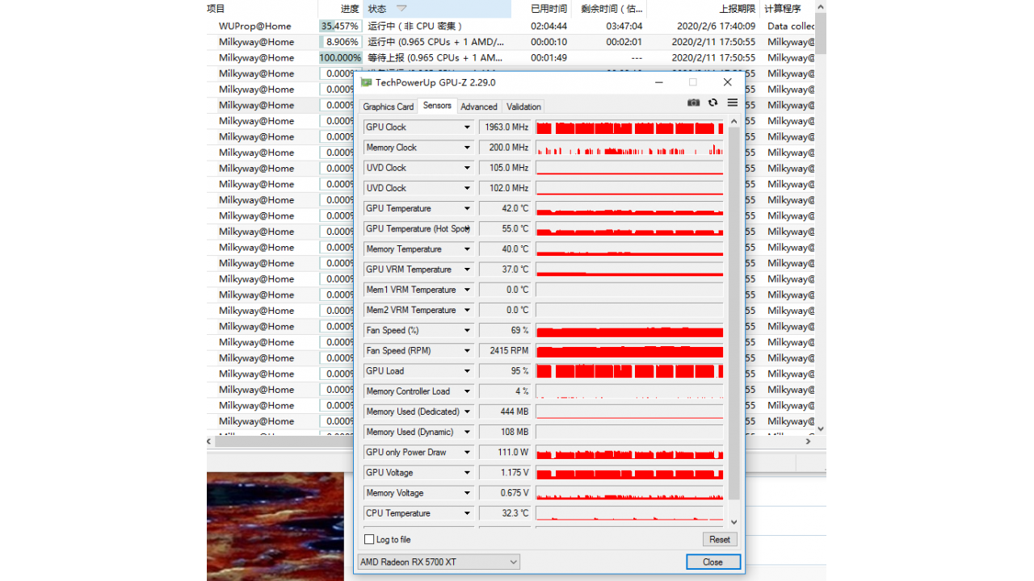
Task: Open the Advanced tab
Action: pyautogui.click(x=479, y=107)
